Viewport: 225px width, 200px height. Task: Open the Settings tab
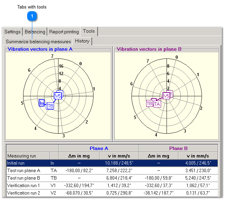coord(12,32)
